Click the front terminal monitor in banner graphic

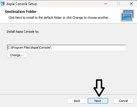(127, 17)
